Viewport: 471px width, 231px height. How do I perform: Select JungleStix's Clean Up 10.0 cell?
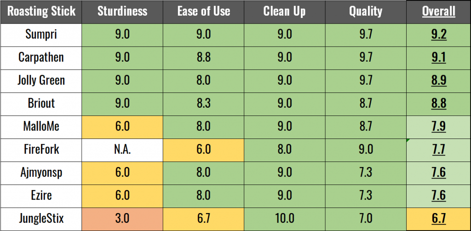pos(284,219)
